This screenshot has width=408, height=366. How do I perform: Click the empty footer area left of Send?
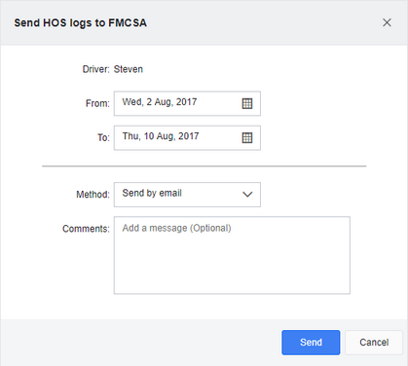pos(141,343)
